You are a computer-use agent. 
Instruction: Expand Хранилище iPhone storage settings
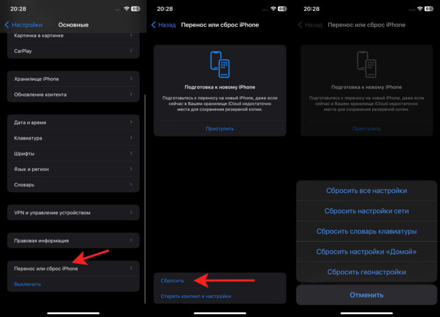(73, 79)
